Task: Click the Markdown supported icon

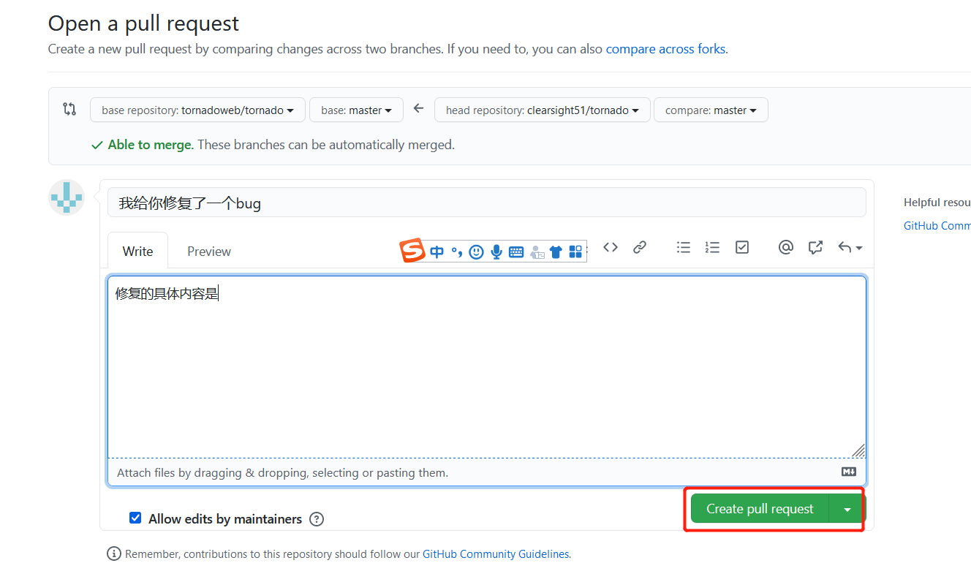Action: coord(849,472)
